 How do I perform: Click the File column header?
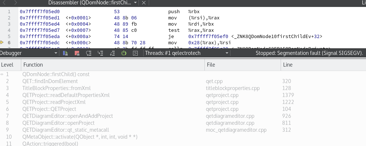point(243,65)
